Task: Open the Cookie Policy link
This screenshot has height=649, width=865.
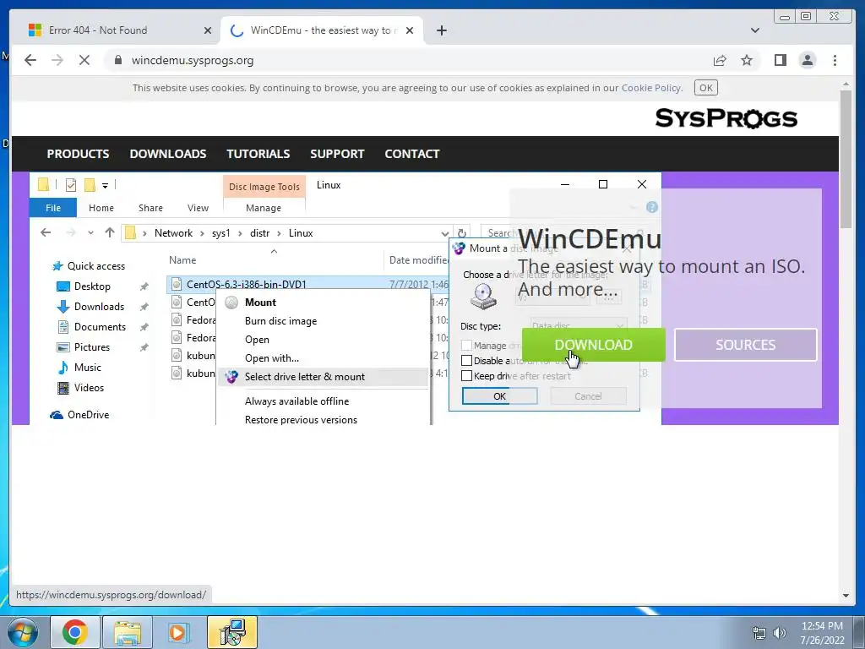Action: pos(651,88)
